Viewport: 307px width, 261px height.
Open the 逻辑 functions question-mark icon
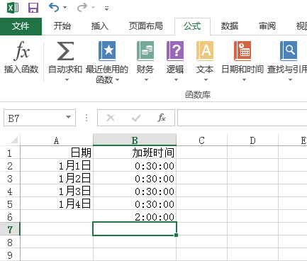(175, 51)
